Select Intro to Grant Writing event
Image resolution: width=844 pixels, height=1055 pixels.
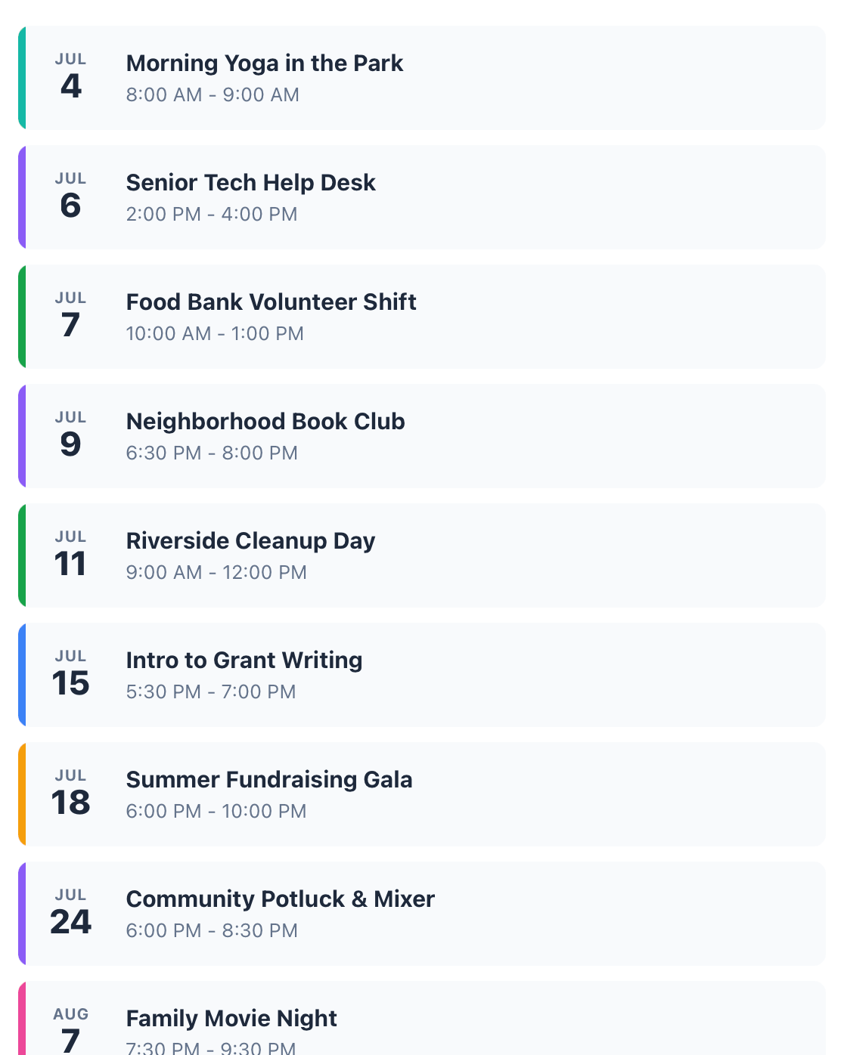pos(422,675)
